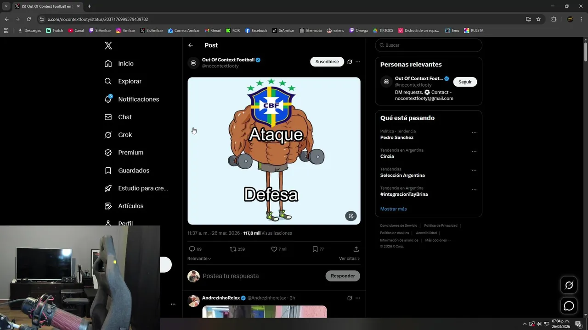588x330 pixels.
Task: Open the Pedro Sanchez trend
Action: (x=397, y=137)
